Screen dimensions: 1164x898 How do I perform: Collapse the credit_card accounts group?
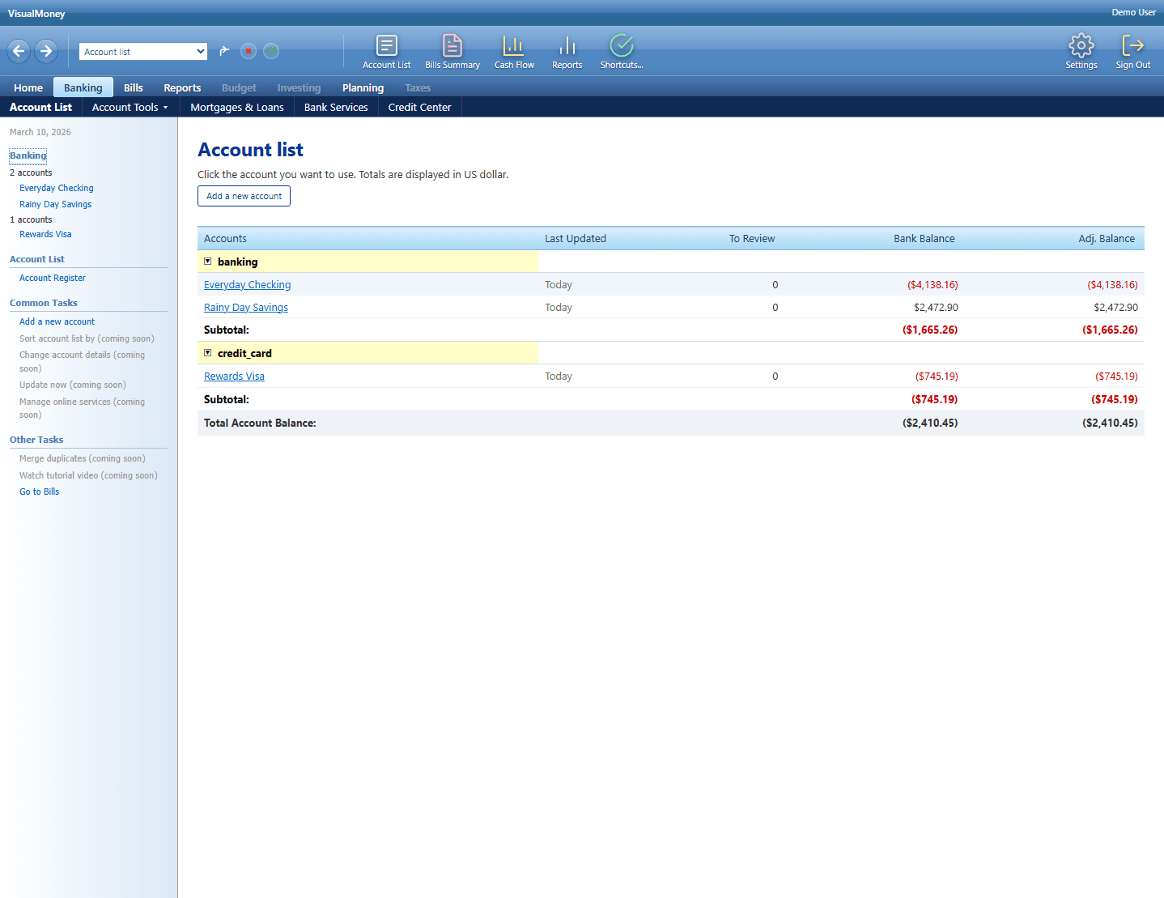tap(208, 352)
